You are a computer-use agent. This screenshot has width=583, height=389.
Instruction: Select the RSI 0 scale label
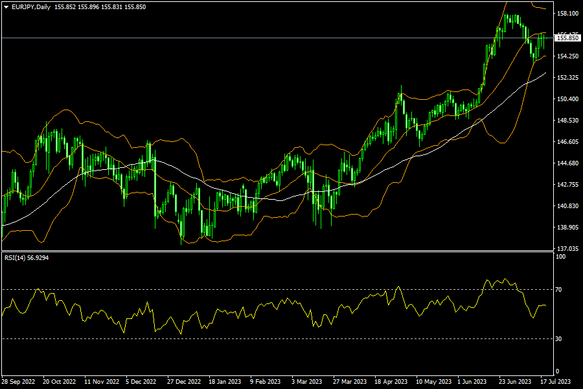pyautogui.click(x=557, y=371)
